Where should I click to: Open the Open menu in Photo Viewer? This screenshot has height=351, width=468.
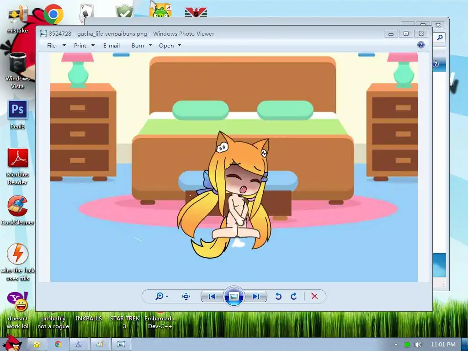coord(166,45)
